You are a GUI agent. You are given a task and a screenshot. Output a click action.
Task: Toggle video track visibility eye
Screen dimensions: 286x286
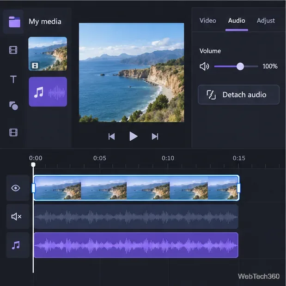[x=16, y=188]
